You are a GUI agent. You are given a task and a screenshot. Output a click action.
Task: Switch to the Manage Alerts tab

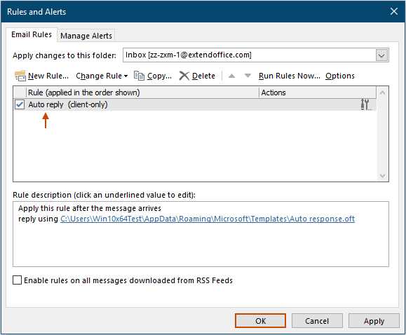point(86,36)
